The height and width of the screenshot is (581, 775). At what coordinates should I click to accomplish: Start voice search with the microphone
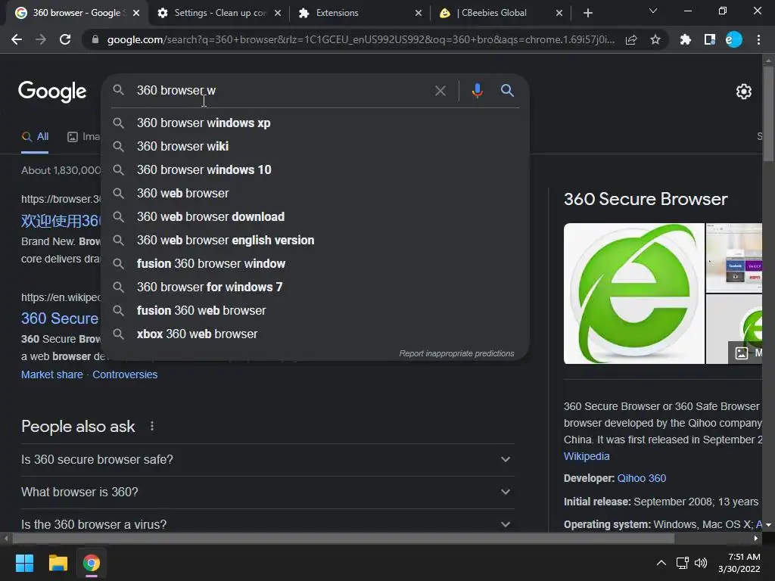tap(477, 91)
